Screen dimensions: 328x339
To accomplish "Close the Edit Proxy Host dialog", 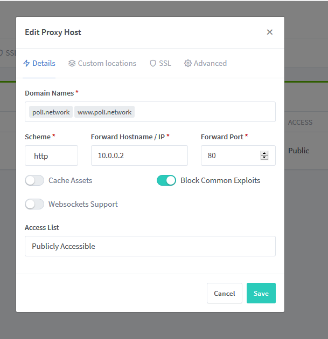I will pyautogui.click(x=269, y=32).
